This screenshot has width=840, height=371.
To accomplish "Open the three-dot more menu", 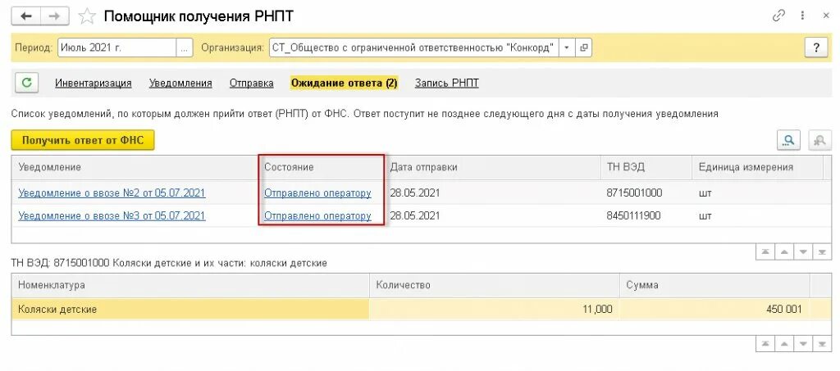I will [802, 16].
